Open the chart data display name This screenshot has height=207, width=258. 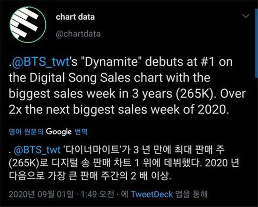click(x=75, y=17)
